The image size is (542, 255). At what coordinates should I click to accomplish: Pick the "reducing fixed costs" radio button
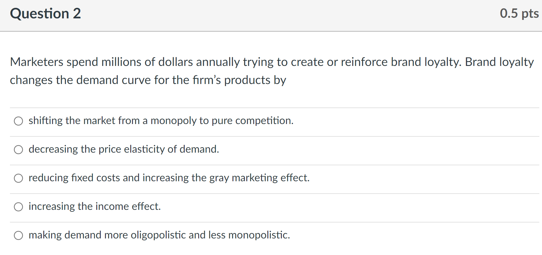[18, 178]
